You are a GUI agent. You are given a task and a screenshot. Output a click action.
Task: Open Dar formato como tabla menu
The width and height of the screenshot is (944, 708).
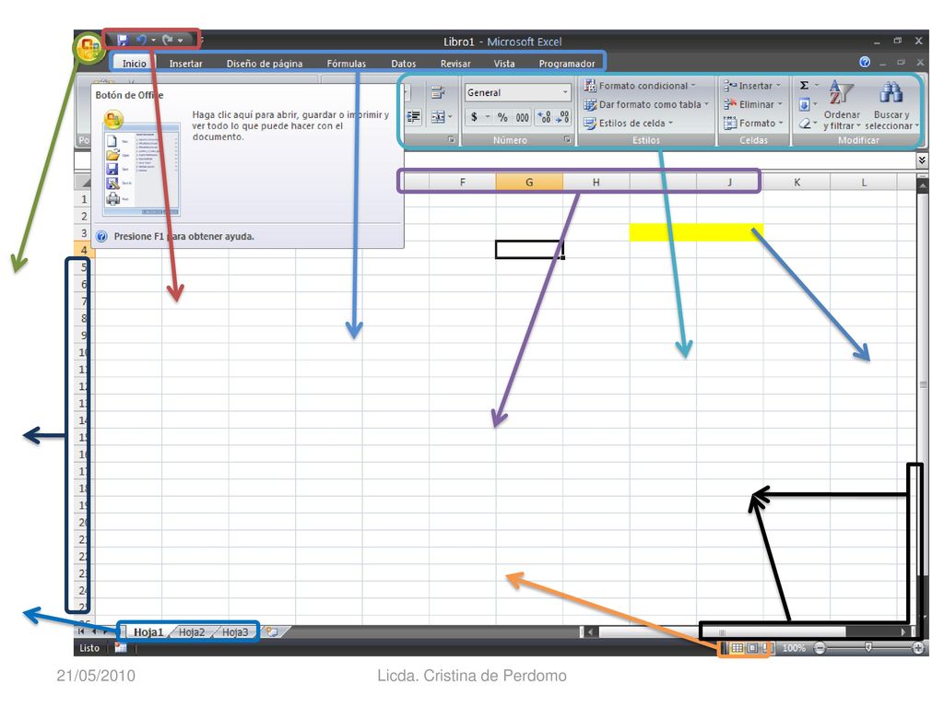point(646,104)
